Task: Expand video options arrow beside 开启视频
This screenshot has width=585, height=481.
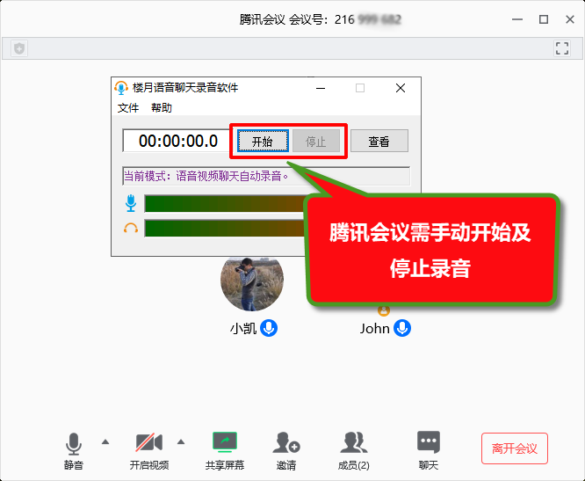Action: coord(181,442)
